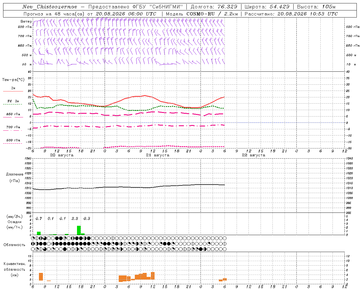The image size is (361, 289).
Task: Click the 500 гПа temperature legend entry
Action: [13, 140]
